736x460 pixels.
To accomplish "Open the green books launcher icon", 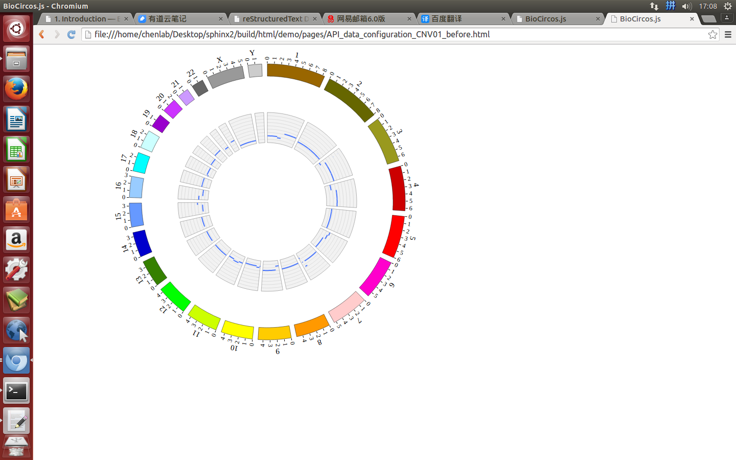I will [x=16, y=300].
